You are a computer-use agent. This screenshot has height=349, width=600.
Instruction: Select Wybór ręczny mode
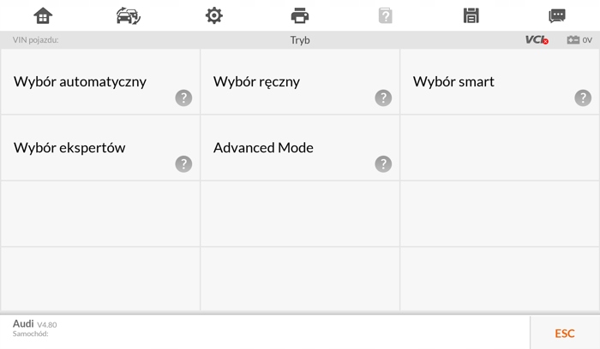pos(256,82)
